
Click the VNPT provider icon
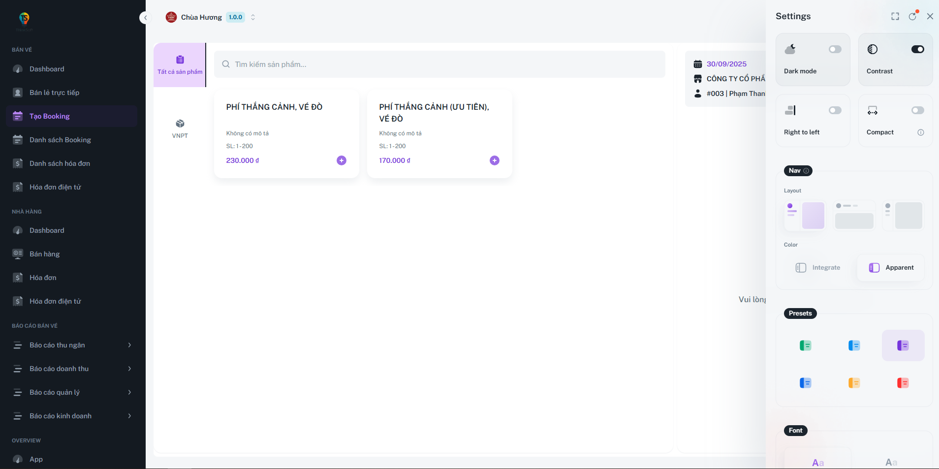(180, 123)
